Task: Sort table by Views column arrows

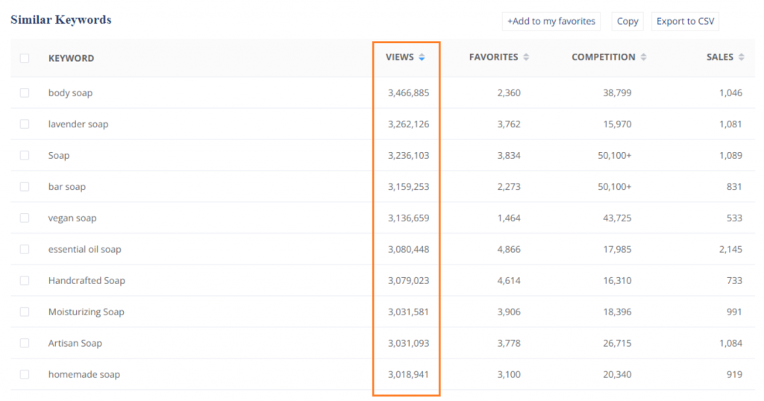Action: pos(422,57)
